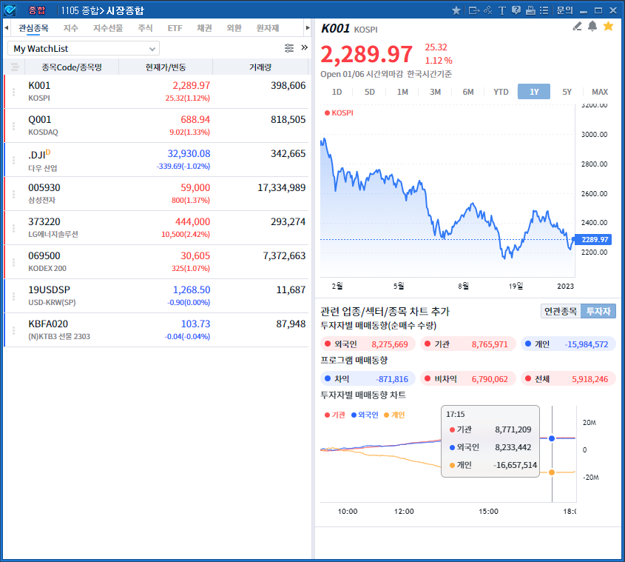Screen dimensions: 625x562
Task: Open the My WatchList dropdown
Action: click(84, 48)
